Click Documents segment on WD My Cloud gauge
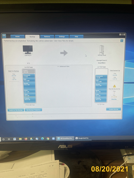 [x=102, y=77]
